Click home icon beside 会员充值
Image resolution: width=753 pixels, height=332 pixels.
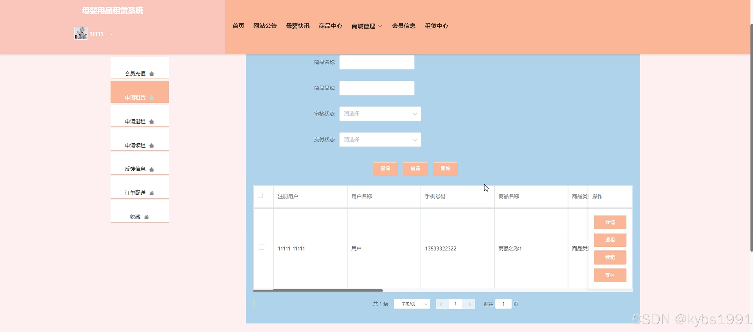click(x=151, y=74)
